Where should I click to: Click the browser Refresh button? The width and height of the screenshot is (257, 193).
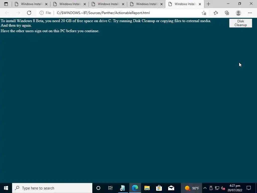coord(29,13)
